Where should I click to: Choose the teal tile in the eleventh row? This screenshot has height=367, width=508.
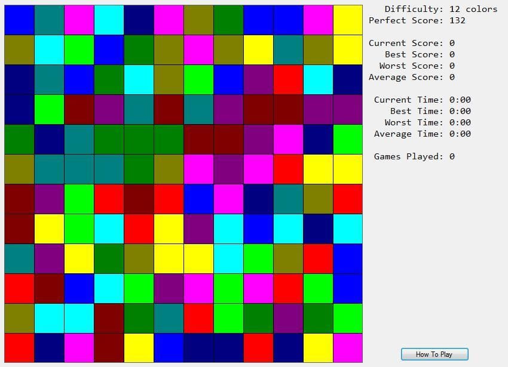169,318
